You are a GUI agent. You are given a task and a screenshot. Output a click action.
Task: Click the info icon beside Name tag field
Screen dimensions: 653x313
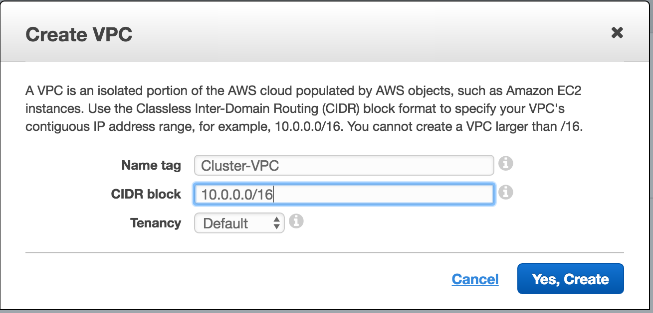pyautogui.click(x=506, y=163)
